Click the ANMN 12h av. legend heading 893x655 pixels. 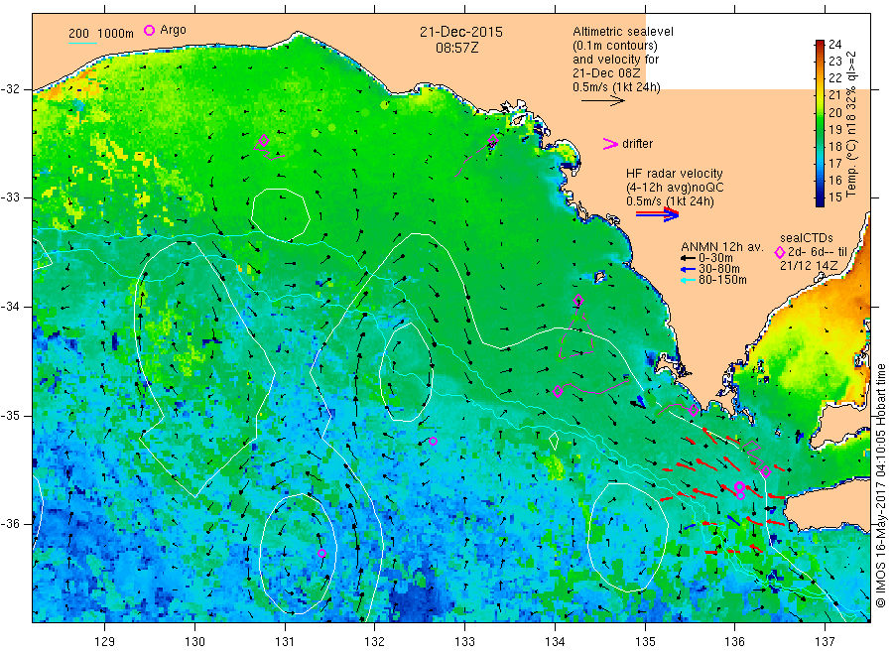point(722,247)
